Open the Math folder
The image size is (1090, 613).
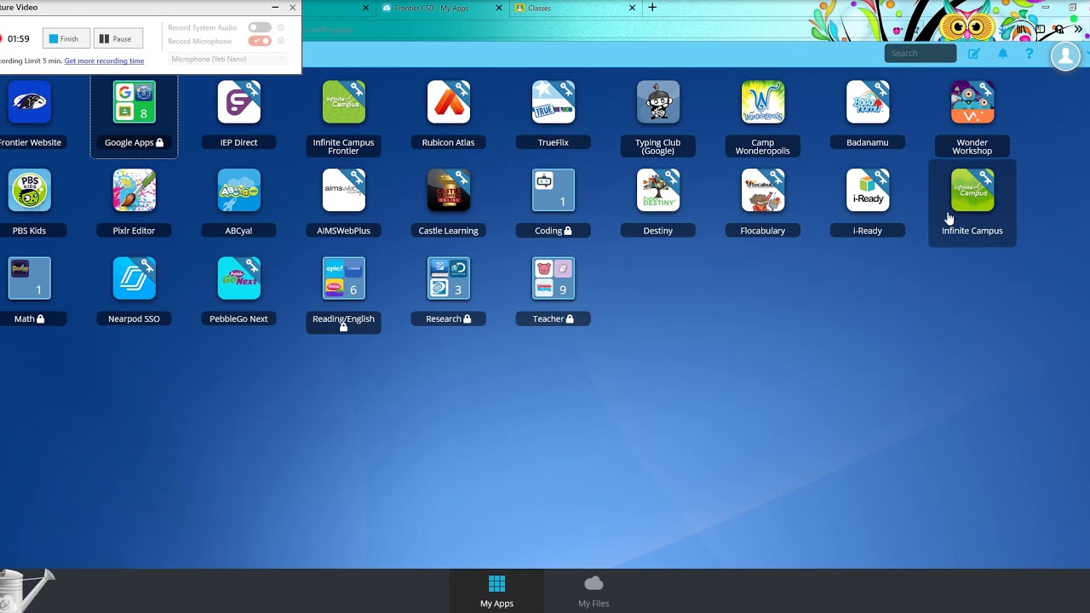pyautogui.click(x=30, y=278)
